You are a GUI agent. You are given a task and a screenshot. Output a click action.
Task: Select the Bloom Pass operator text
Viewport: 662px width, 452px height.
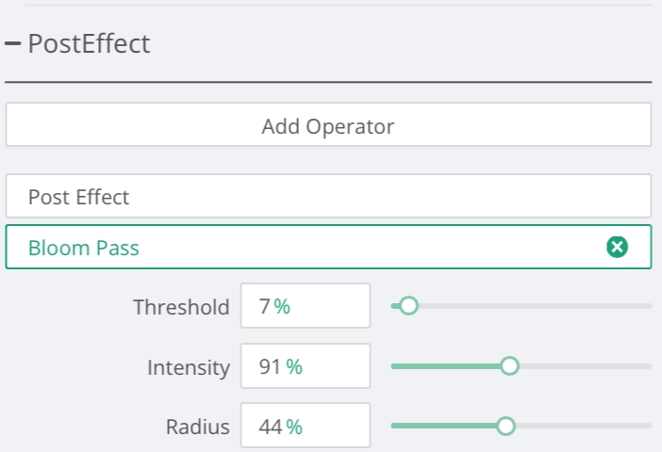(84, 248)
